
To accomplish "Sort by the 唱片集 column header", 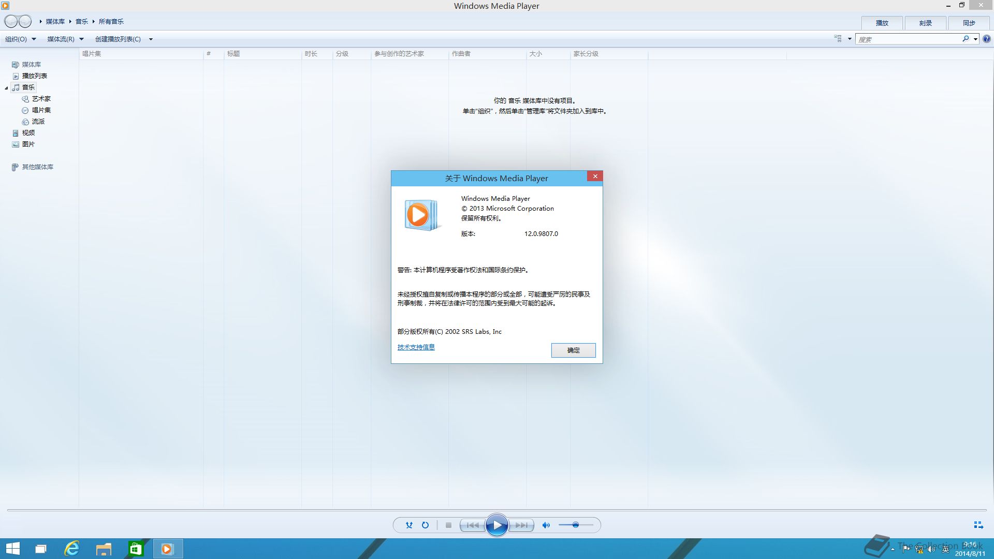I will [x=141, y=53].
